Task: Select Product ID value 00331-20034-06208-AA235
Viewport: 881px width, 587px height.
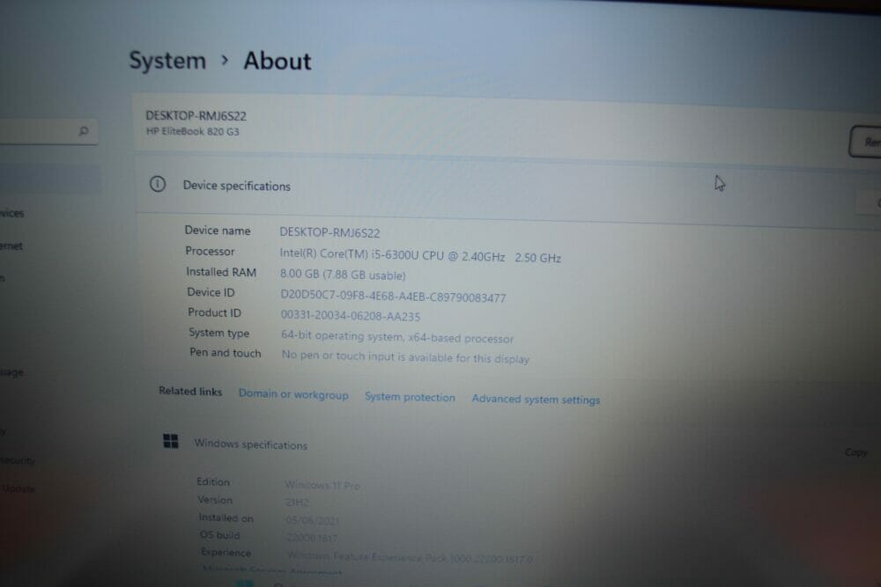Action: pos(351,316)
